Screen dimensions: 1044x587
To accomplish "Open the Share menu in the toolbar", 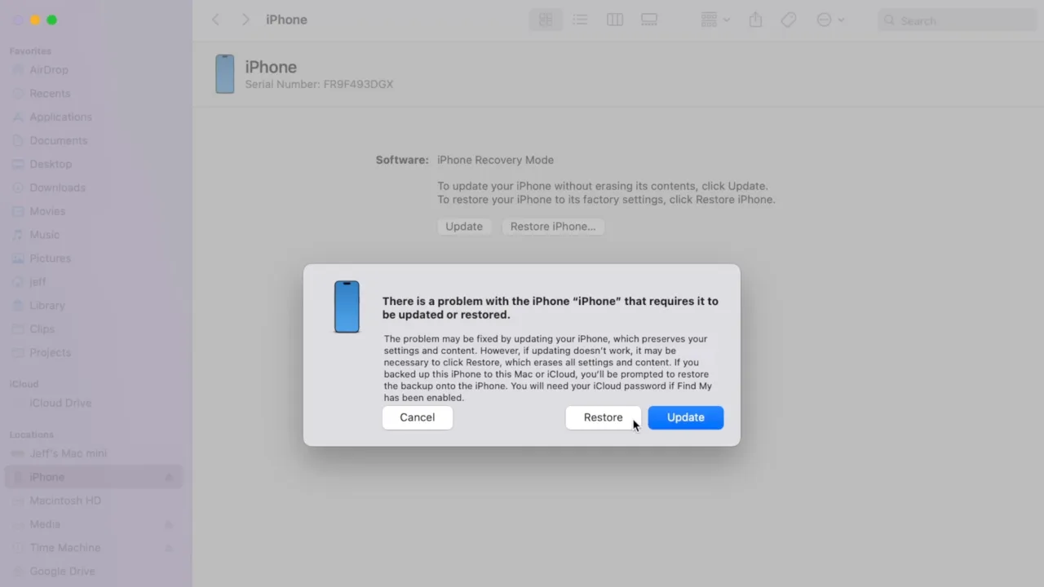I will click(755, 20).
